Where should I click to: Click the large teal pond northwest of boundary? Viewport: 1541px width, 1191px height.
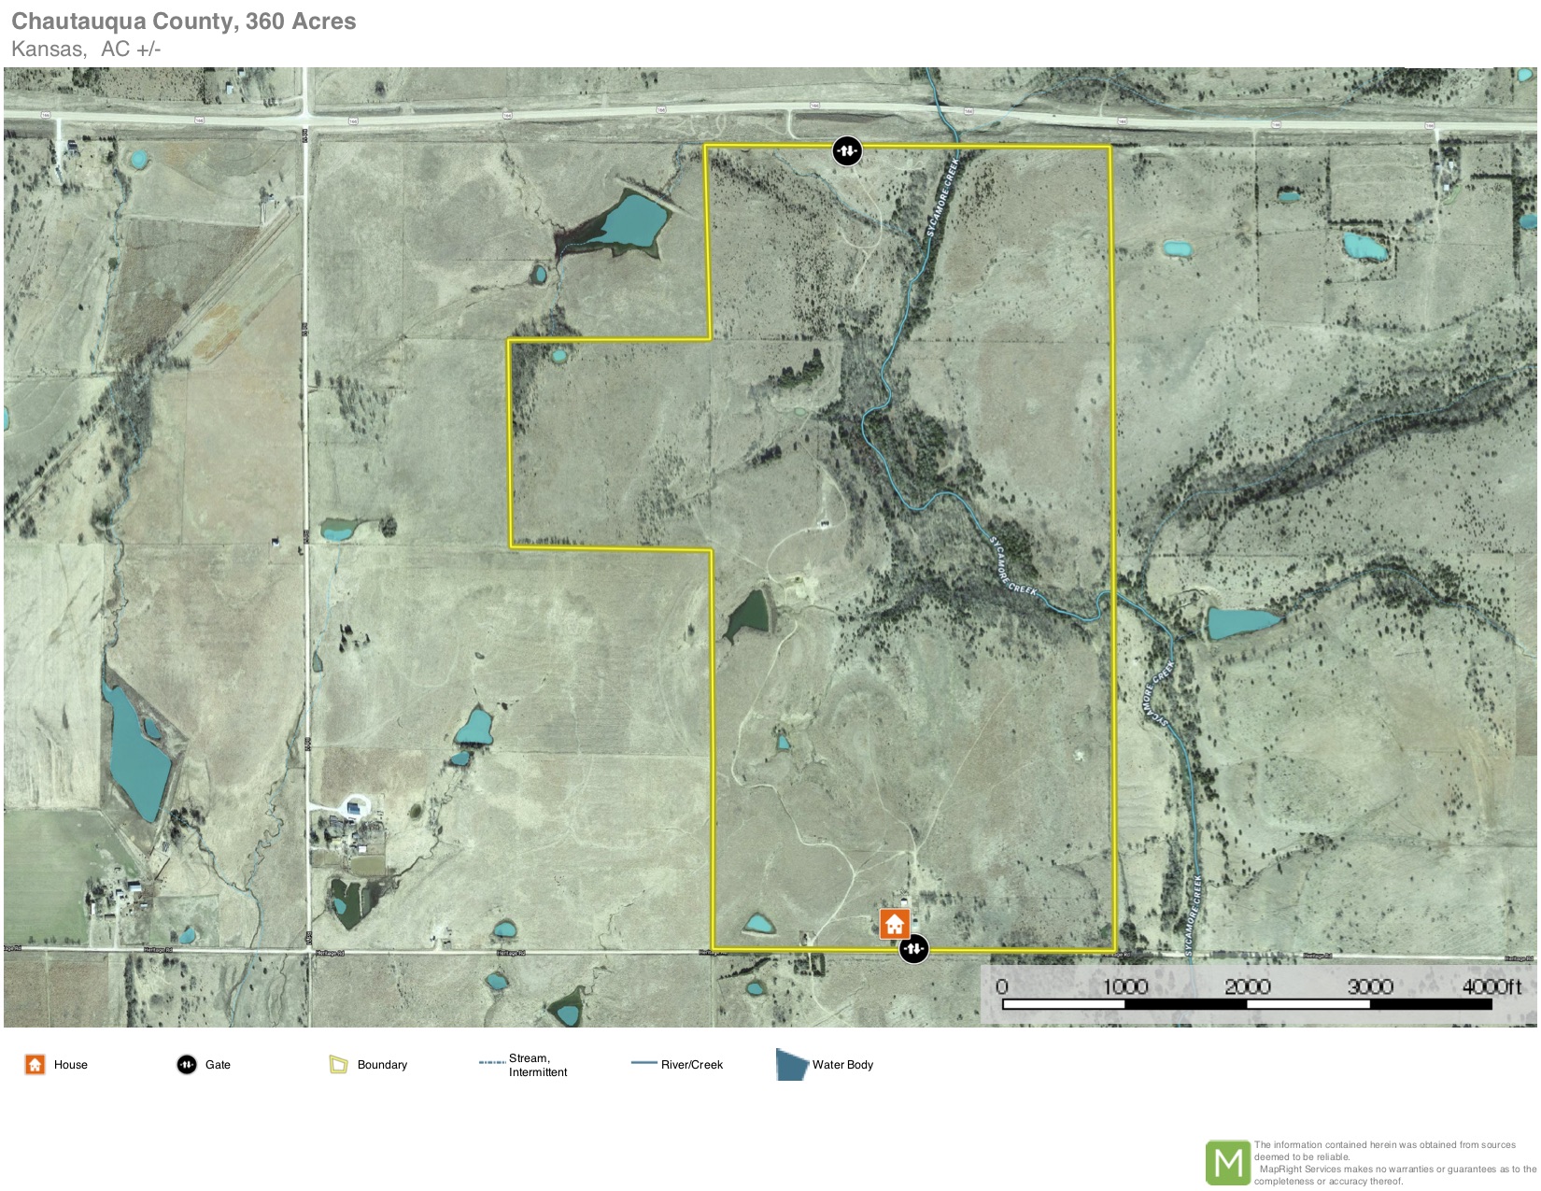point(633,221)
